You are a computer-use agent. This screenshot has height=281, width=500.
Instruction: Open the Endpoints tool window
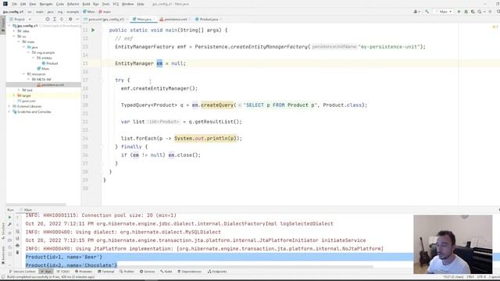[217, 272]
